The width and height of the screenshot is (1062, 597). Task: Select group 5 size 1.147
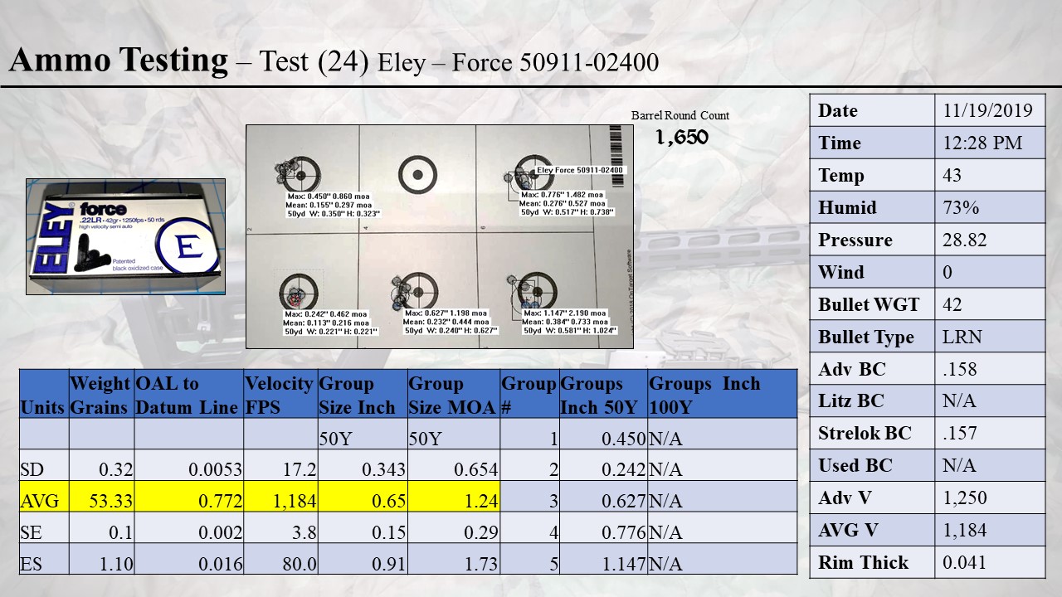click(622, 564)
